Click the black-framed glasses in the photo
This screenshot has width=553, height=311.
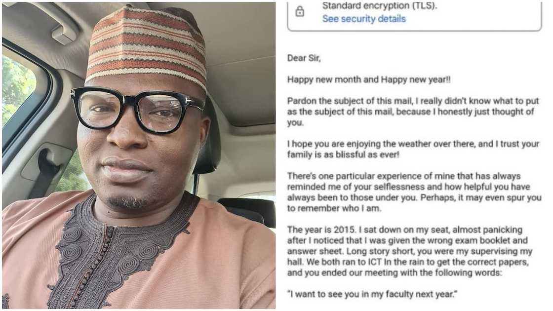tap(138, 110)
